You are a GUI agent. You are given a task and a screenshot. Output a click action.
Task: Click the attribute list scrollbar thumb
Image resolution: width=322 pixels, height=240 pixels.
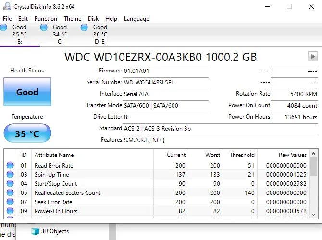(313, 167)
